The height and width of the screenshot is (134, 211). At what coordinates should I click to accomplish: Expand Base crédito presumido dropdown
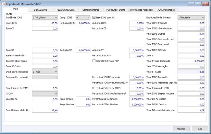click(45, 77)
